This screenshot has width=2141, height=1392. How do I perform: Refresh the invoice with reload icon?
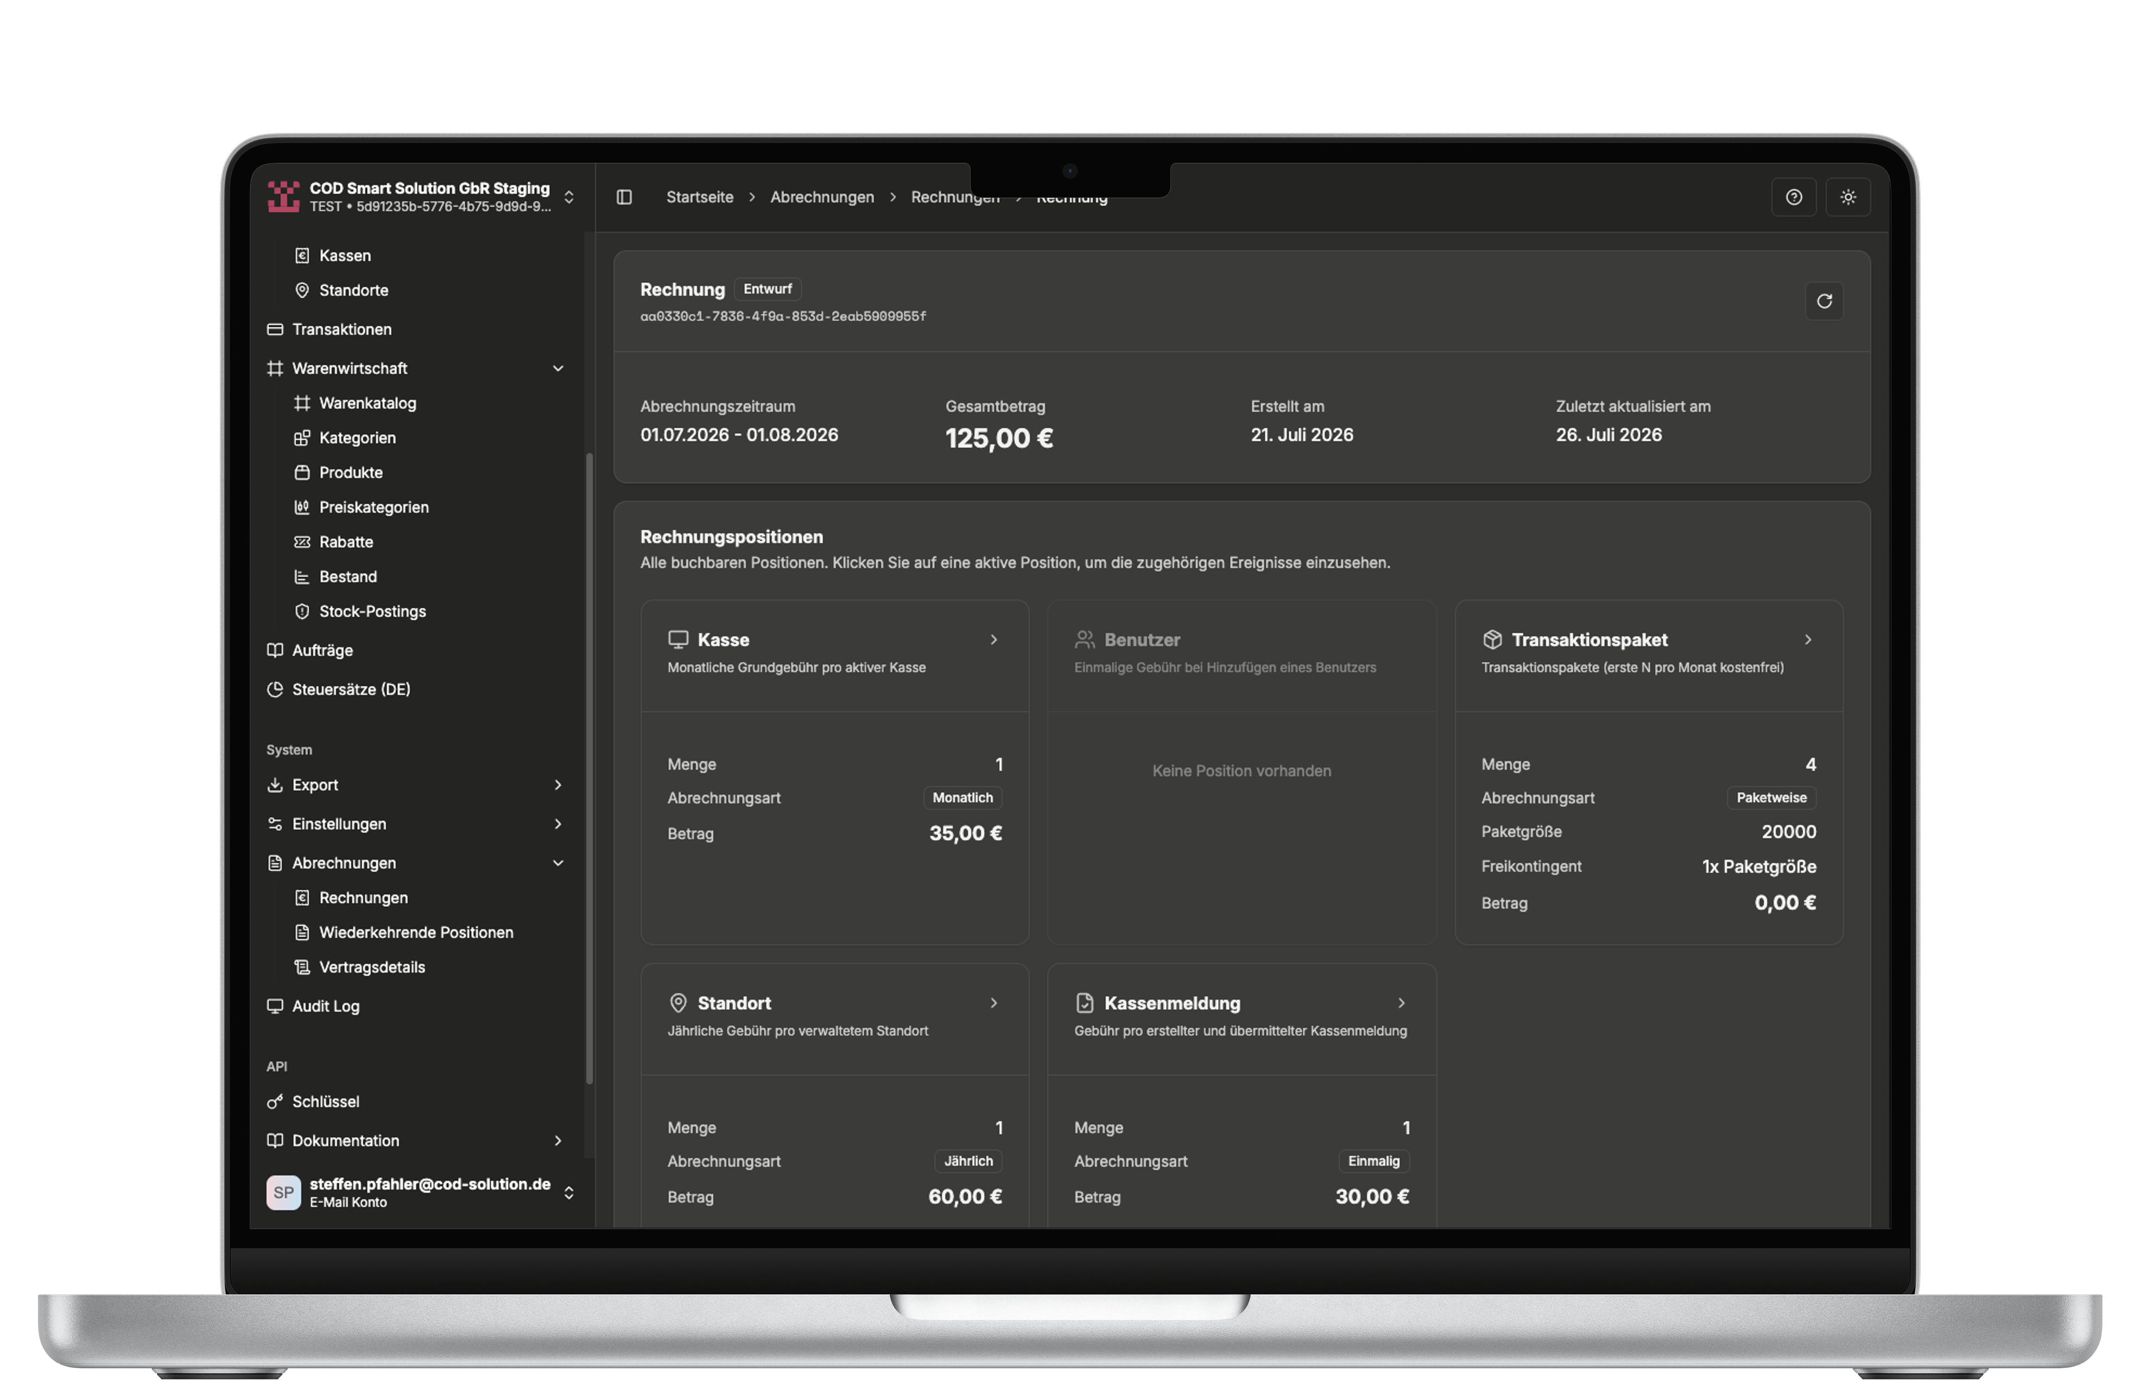[x=1823, y=301]
